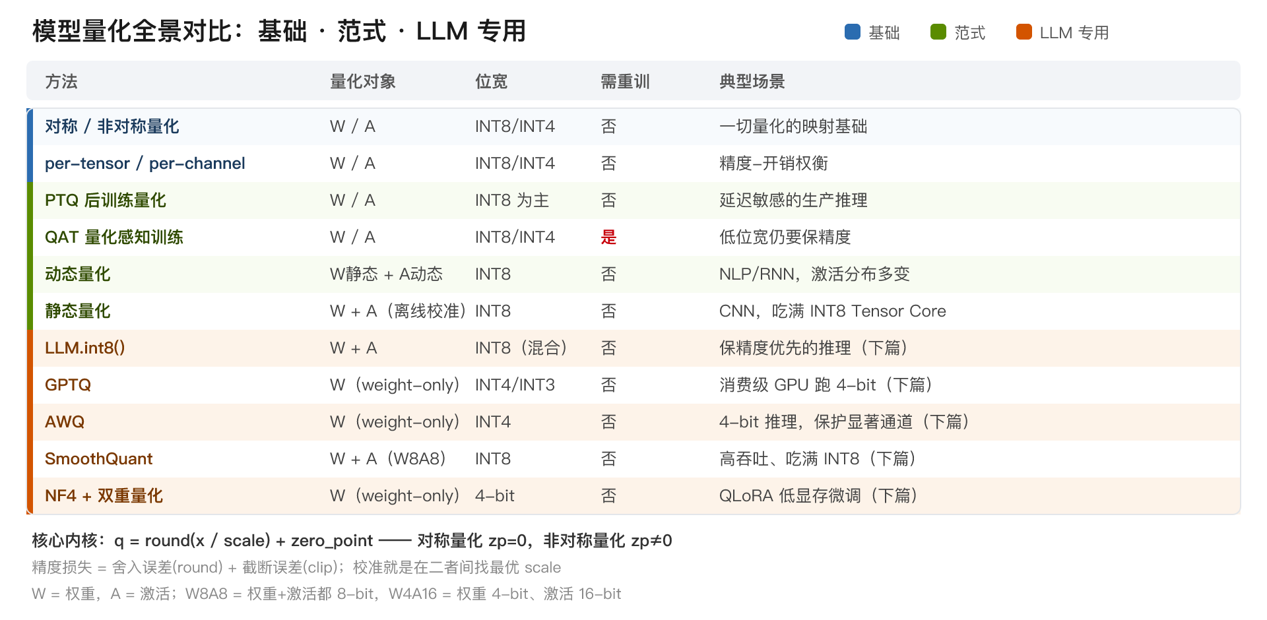
Task: Click the 静态量化 method name
Action: click(78, 311)
